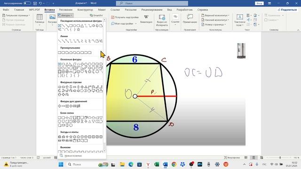Click Новое полотно at bottom of shapes menu
Image resolution: width=301 pixels, height=169 pixels.
pyautogui.click(x=71, y=156)
